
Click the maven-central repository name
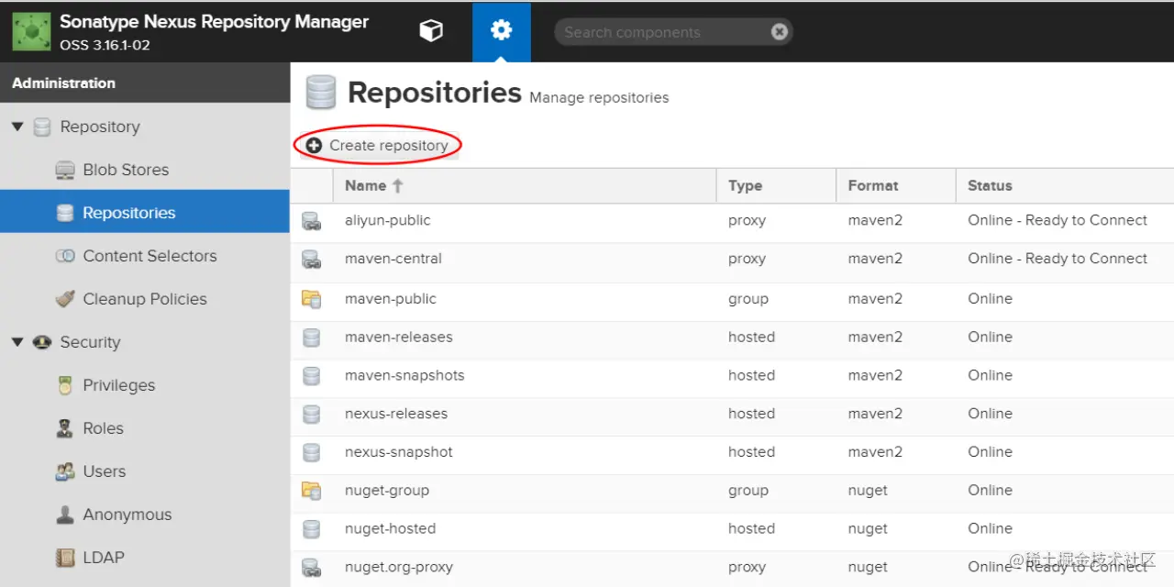pos(393,259)
